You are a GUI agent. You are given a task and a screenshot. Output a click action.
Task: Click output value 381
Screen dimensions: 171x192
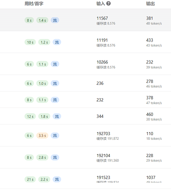pyautogui.click(x=150, y=18)
